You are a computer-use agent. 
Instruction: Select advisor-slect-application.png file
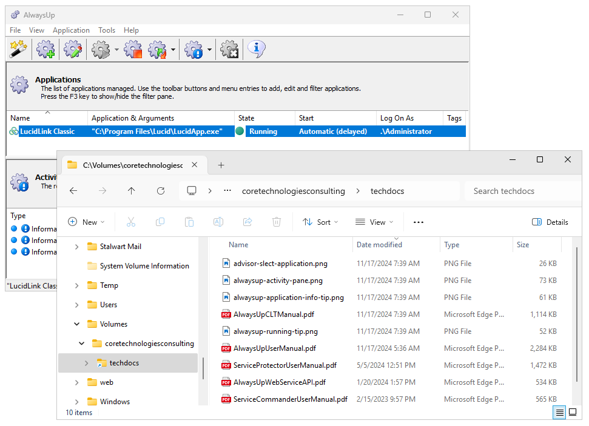click(275, 264)
